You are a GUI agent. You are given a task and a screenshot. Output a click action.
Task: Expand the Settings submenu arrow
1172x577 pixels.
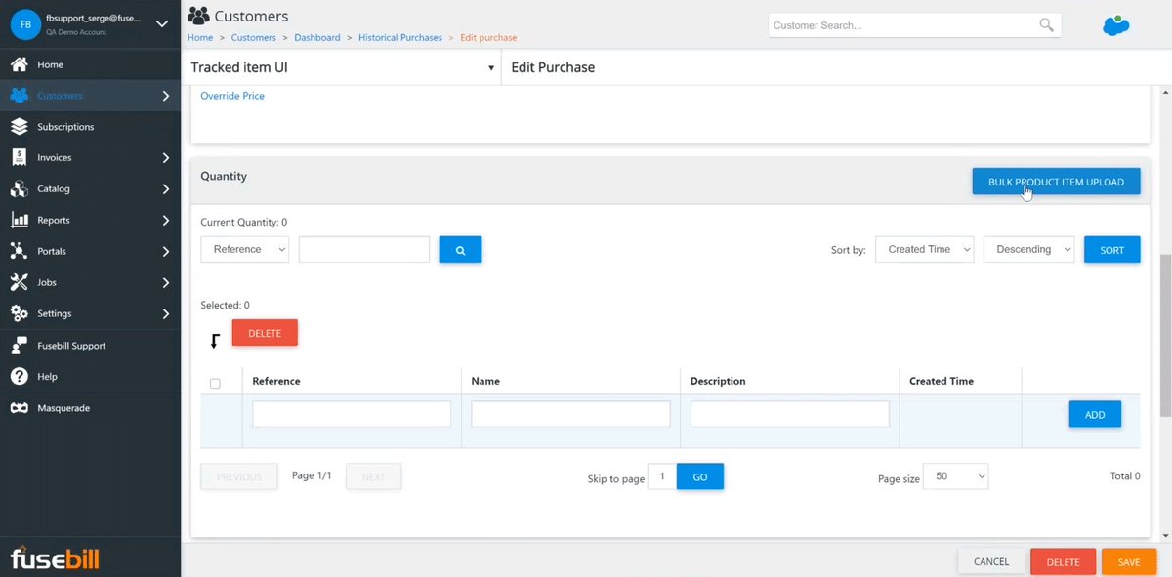pos(166,313)
